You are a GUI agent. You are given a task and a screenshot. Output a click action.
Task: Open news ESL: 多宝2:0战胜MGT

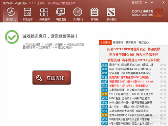point(130,69)
